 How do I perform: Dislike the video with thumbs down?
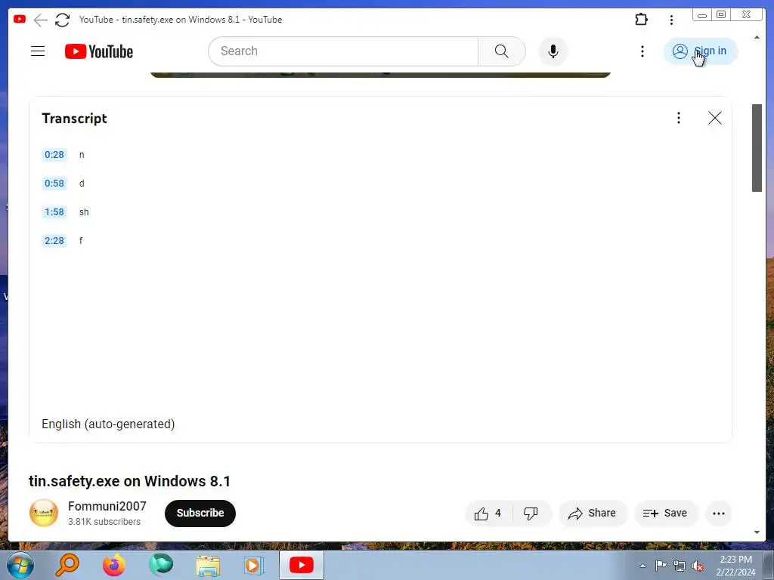[x=531, y=514]
